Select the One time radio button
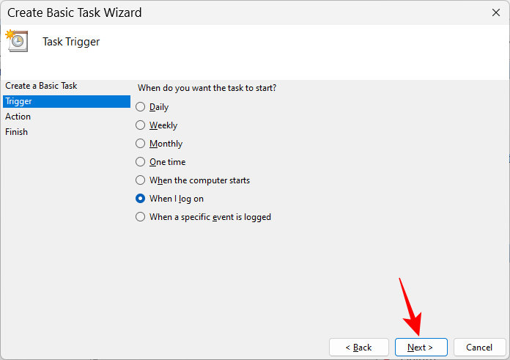This screenshot has width=510, height=360. point(141,162)
